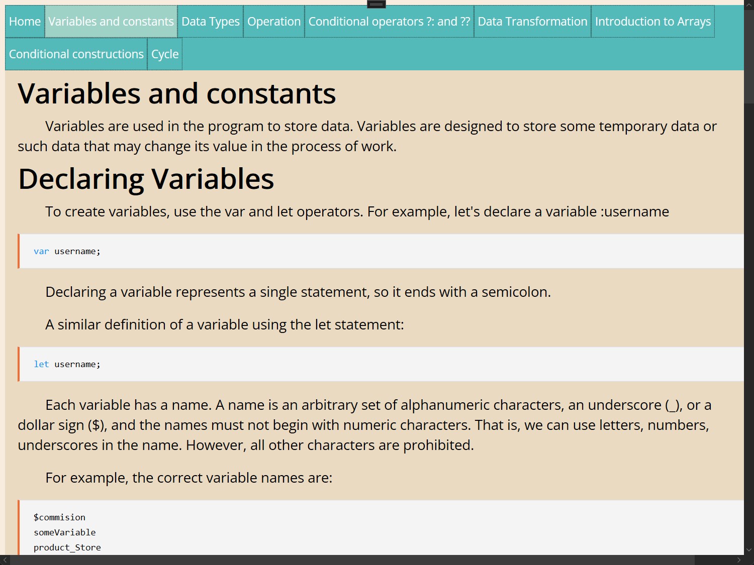Click the vertical scrollbar down arrow
Image resolution: width=754 pixels, height=565 pixels.
tap(748, 550)
